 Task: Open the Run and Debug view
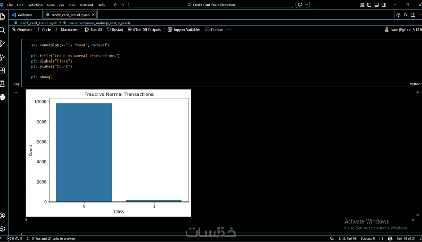3,57
